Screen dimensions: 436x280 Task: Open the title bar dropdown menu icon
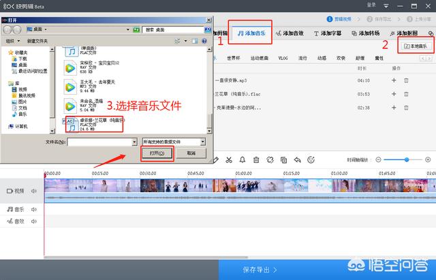coord(386,6)
